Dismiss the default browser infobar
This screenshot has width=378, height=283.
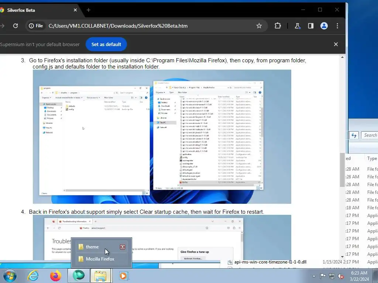[x=336, y=44]
